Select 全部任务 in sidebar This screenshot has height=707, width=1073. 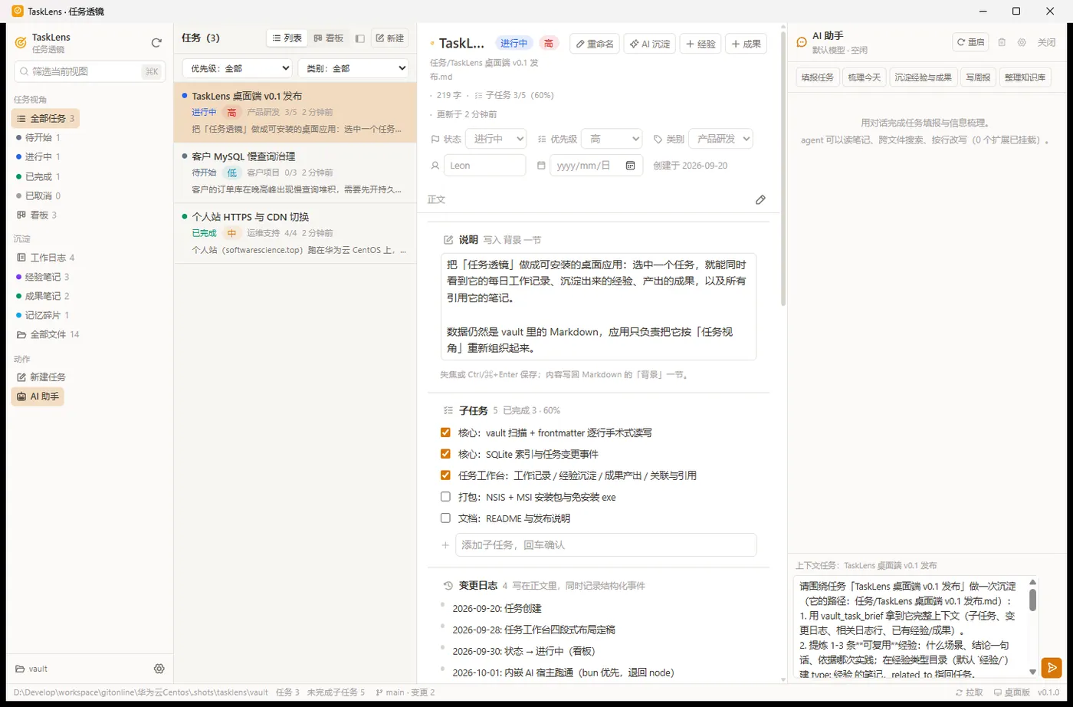pos(45,119)
